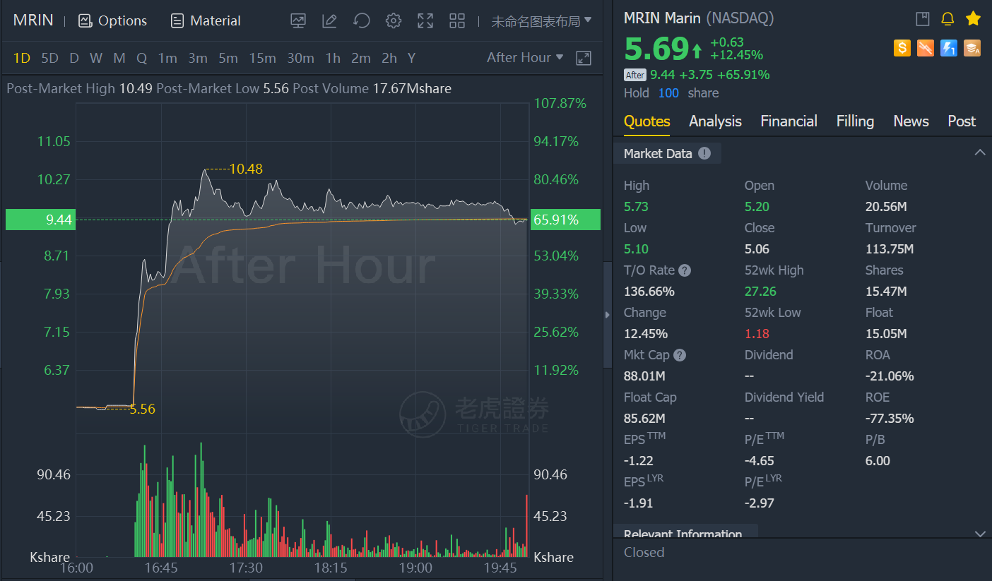This screenshot has width=992, height=581.
Task: Select the W weekly timeframe
Action: 96,58
